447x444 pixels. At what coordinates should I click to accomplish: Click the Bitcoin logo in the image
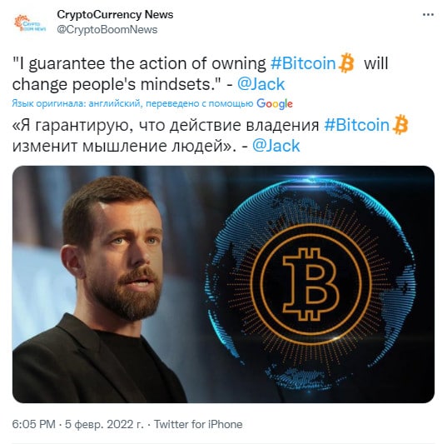(x=311, y=284)
